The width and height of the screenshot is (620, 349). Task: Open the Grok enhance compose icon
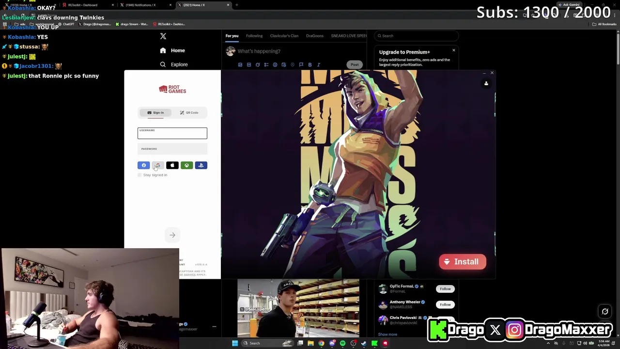[258, 65]
